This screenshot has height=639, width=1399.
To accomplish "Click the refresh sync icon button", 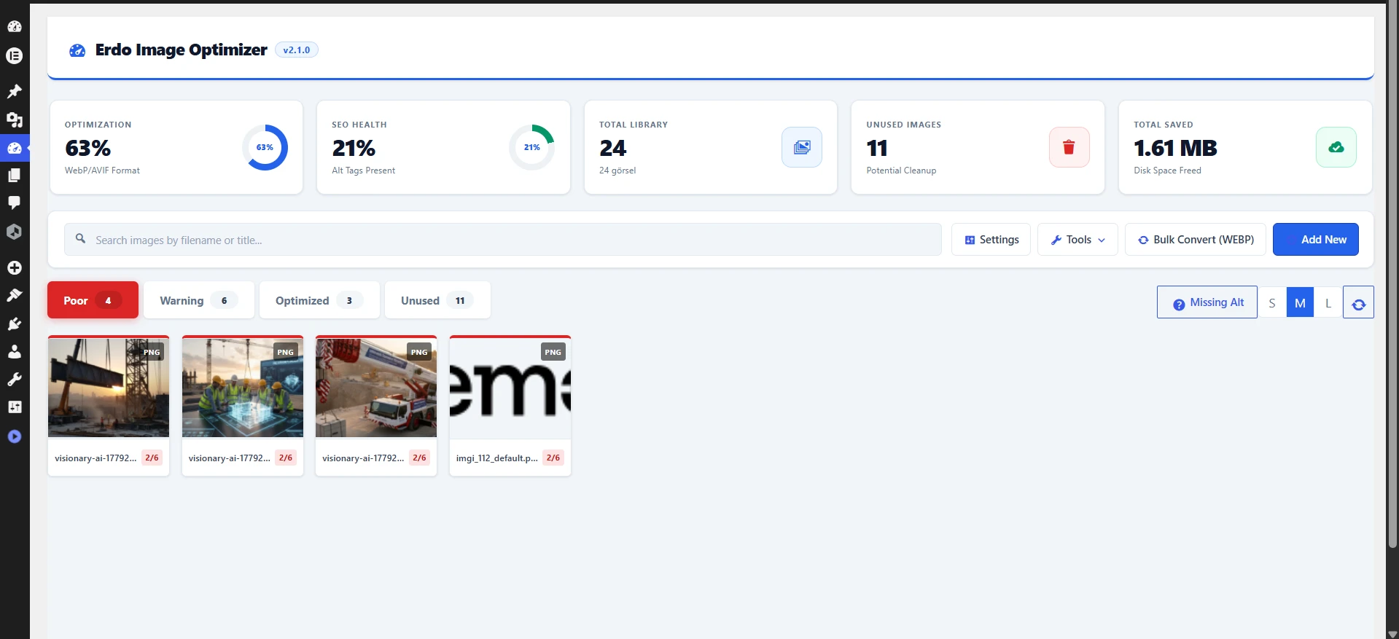I will pyautogui.click(x=1358, y=302).
